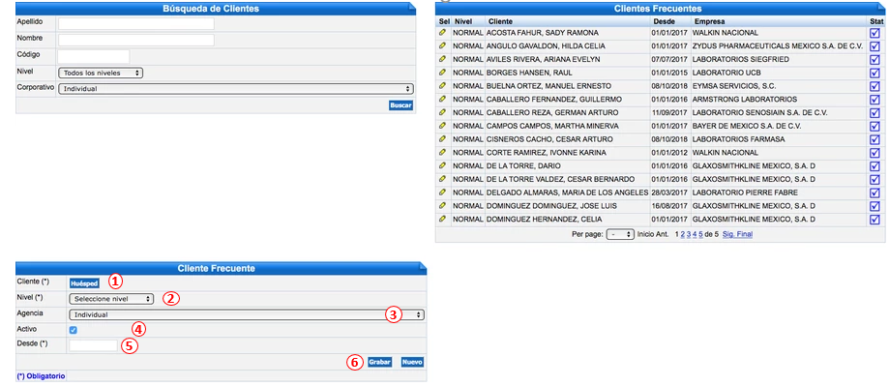Click the 'Cliente' column header

click(x=500, y=21)
